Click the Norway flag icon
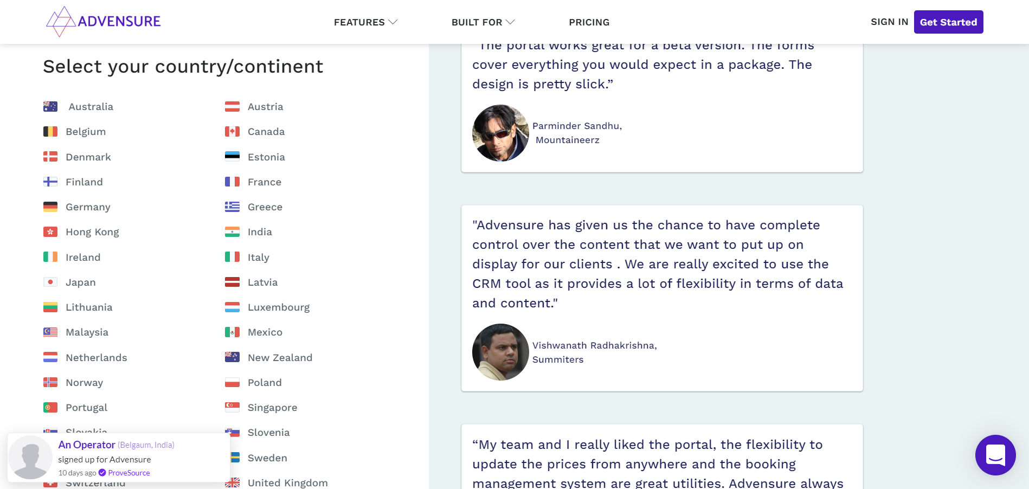The width and height of the screenshot is (1029, 489). coord(50,383)
